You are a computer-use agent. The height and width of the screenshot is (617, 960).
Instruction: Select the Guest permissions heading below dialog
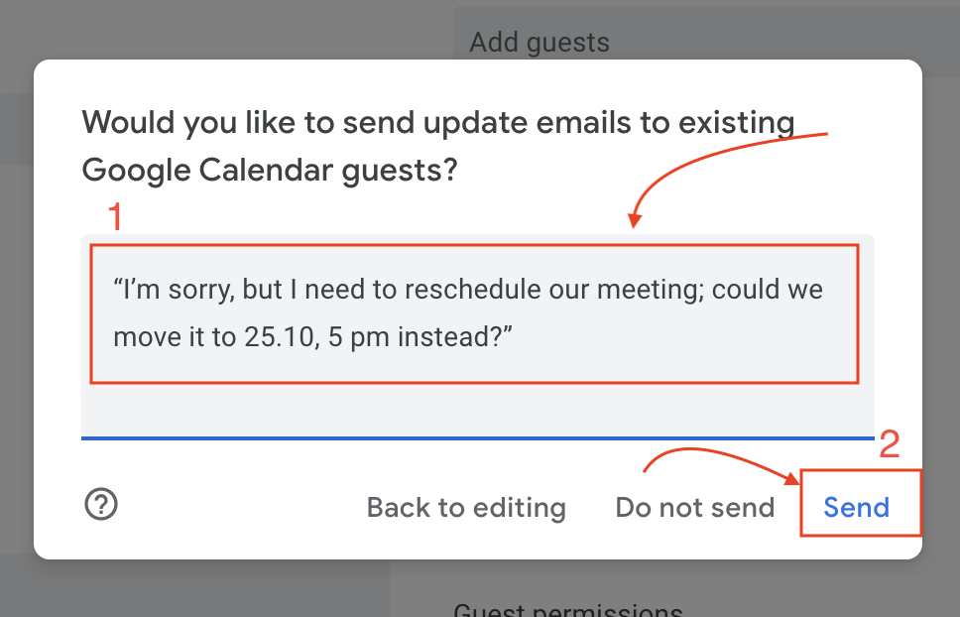[568, 610]
